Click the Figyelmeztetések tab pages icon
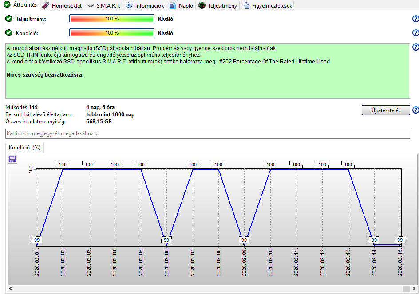This screenshot has height=294, width=419. pyautogui.click(x=246, y=6)
